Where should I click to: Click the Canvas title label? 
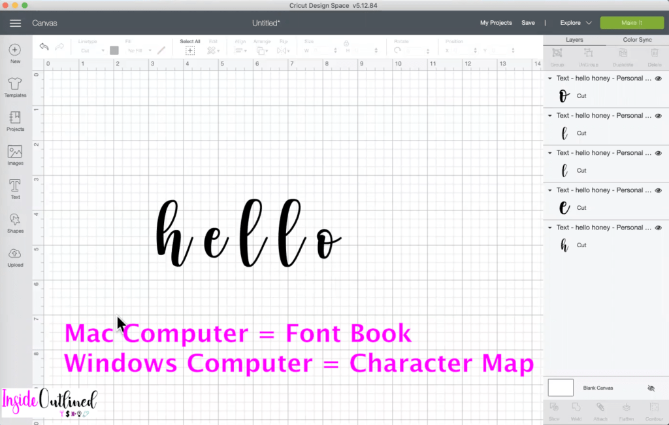click(x=45, y=23)
